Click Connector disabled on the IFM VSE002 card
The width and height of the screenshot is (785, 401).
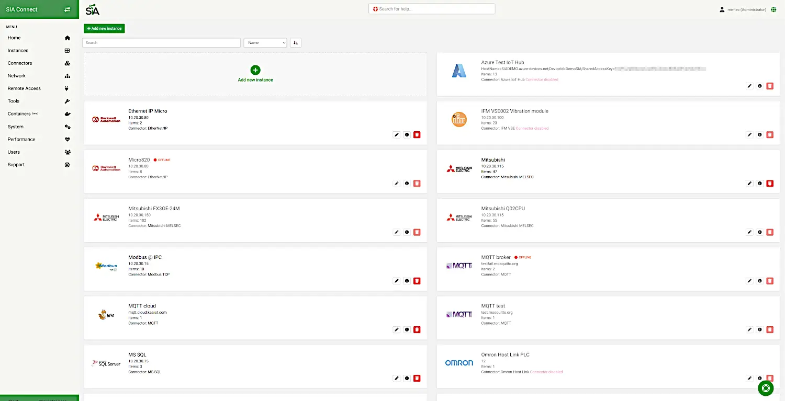[533, 128]
